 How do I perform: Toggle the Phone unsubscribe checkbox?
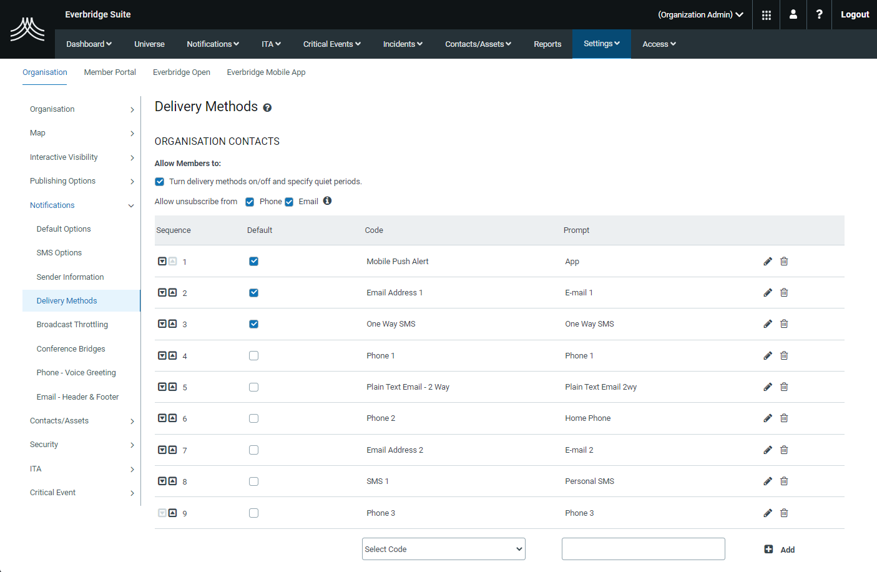[x=250, y=202]
